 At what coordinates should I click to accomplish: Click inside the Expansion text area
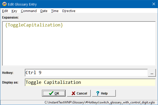point(79,43)
